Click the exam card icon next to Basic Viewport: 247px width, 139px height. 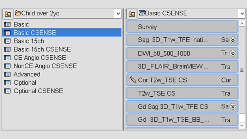7,24
